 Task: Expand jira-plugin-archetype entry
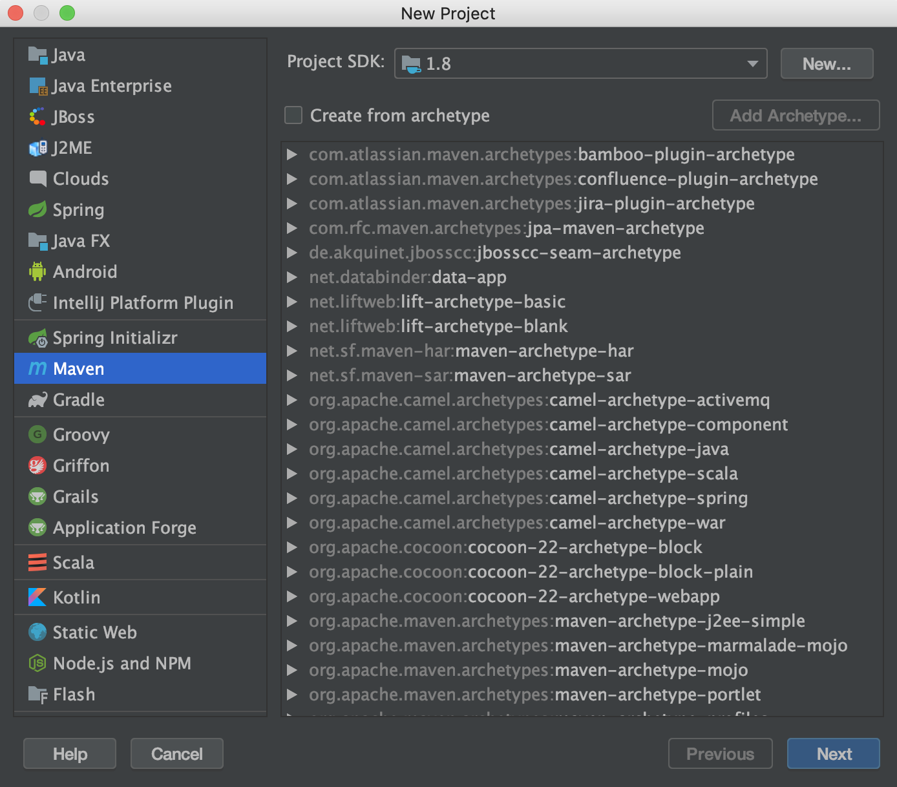(292, 204)
